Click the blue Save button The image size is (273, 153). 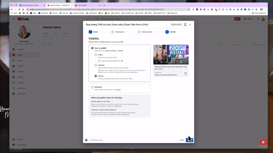point(190,140)
